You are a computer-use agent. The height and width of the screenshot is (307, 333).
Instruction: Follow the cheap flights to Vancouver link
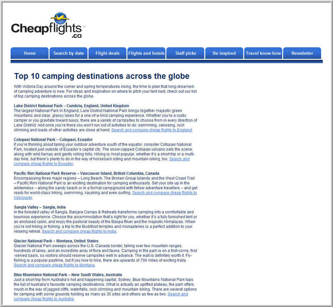164,193
